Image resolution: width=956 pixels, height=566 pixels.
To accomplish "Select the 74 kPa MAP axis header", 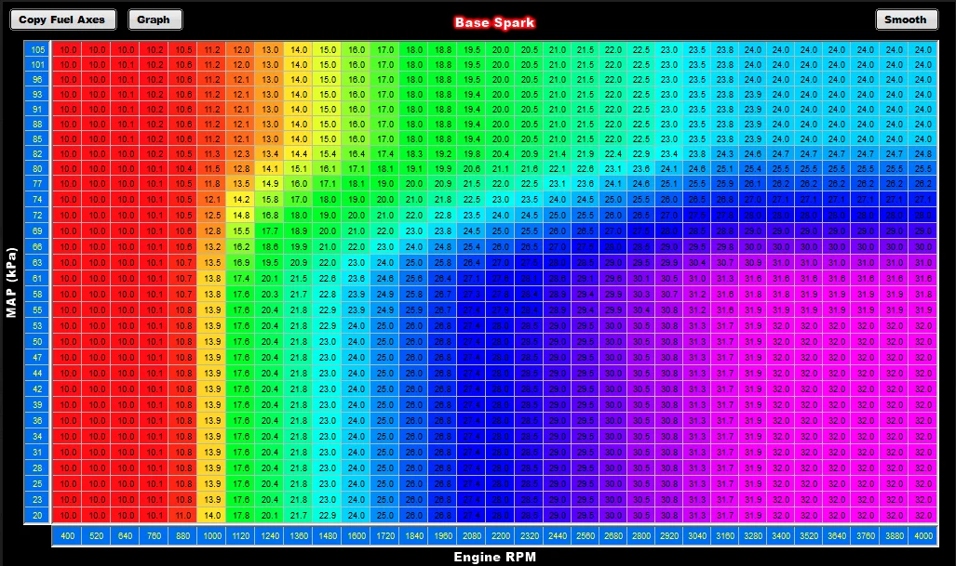I will (x=38, y=199).
